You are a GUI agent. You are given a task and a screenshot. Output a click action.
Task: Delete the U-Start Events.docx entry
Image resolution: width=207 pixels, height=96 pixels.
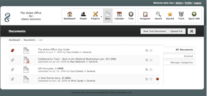151,79
